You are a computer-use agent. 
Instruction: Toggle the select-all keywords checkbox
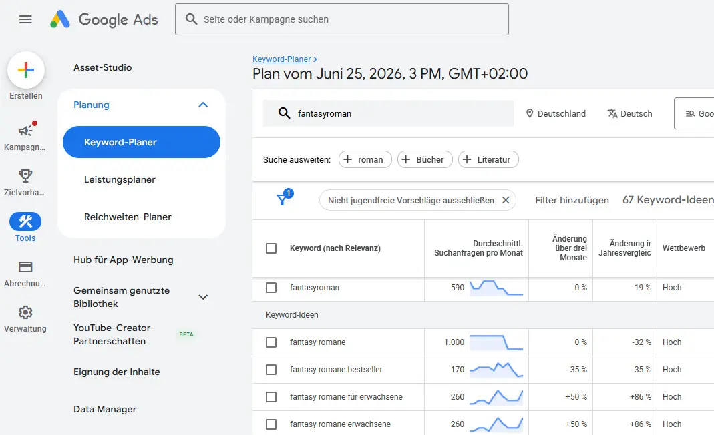[271, 248]
